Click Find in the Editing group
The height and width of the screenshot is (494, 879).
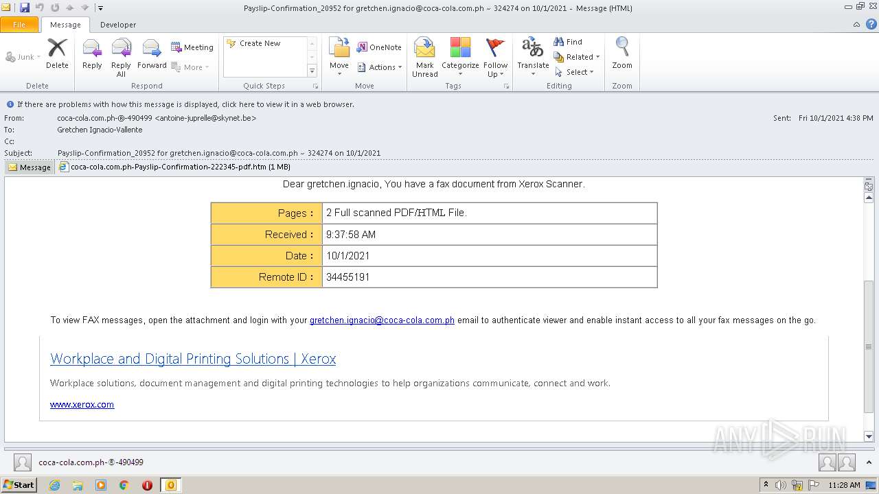click(x=568, y=42)
